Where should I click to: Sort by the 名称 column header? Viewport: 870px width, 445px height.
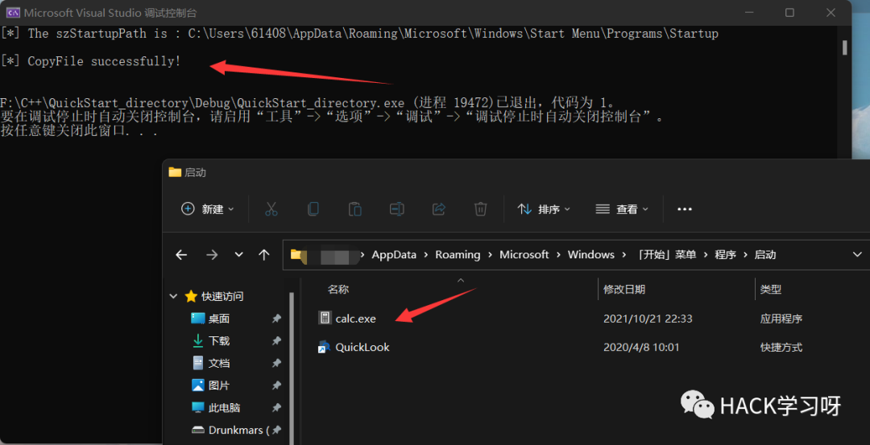click(338, 289)
